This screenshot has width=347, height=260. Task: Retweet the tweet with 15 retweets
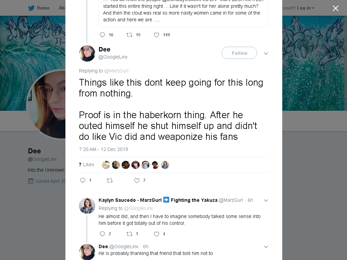coord(129,35)
